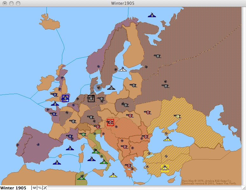Select the German army in Livonia

(133, 86)
